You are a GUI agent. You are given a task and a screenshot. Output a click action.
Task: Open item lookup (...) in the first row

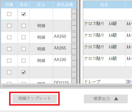(x=74, y=14)
